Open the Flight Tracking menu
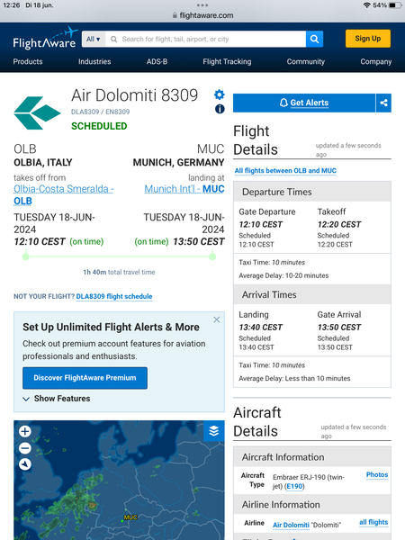Screen dimensions: 405x540 click(x=227, y=61)
